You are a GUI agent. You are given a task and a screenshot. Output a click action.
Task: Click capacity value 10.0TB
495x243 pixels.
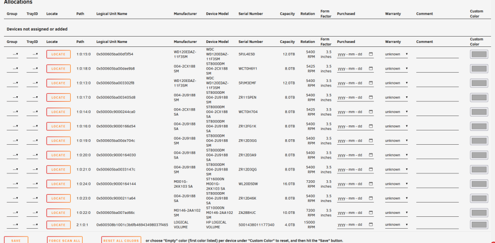(289, 213)
